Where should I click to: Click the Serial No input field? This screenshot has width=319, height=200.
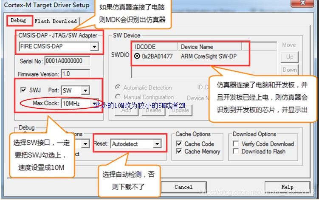pyautogui.click(x=67, y=61)
